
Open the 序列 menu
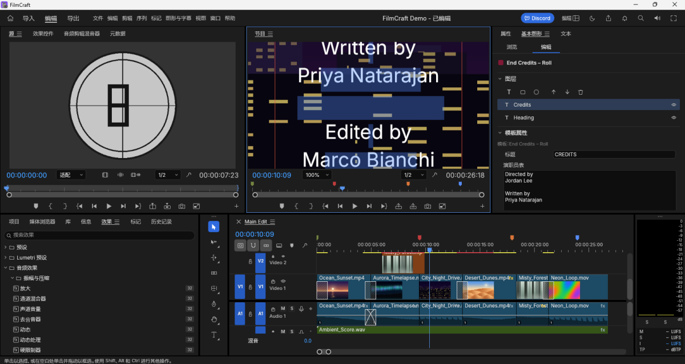142,18
